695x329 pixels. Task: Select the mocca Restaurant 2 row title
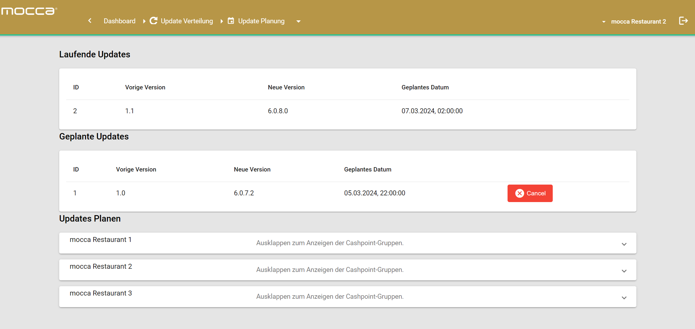click(101, 266)
